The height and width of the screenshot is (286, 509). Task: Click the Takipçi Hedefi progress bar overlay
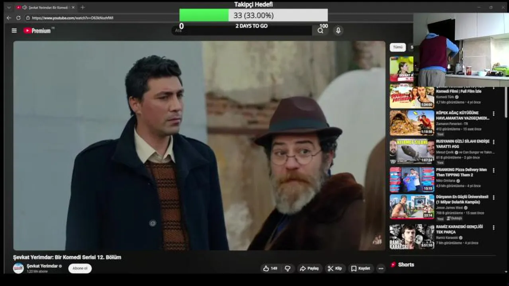[254, 15]
